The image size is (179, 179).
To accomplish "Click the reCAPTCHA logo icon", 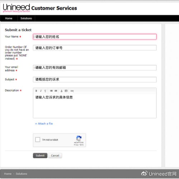I will (x=79, y=138).
